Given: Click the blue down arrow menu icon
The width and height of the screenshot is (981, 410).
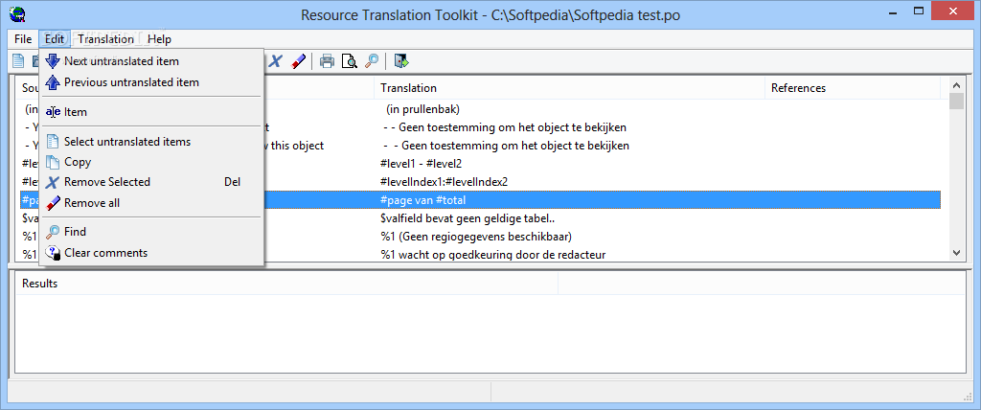Looking at the screenshot, I should pos(54,61).
